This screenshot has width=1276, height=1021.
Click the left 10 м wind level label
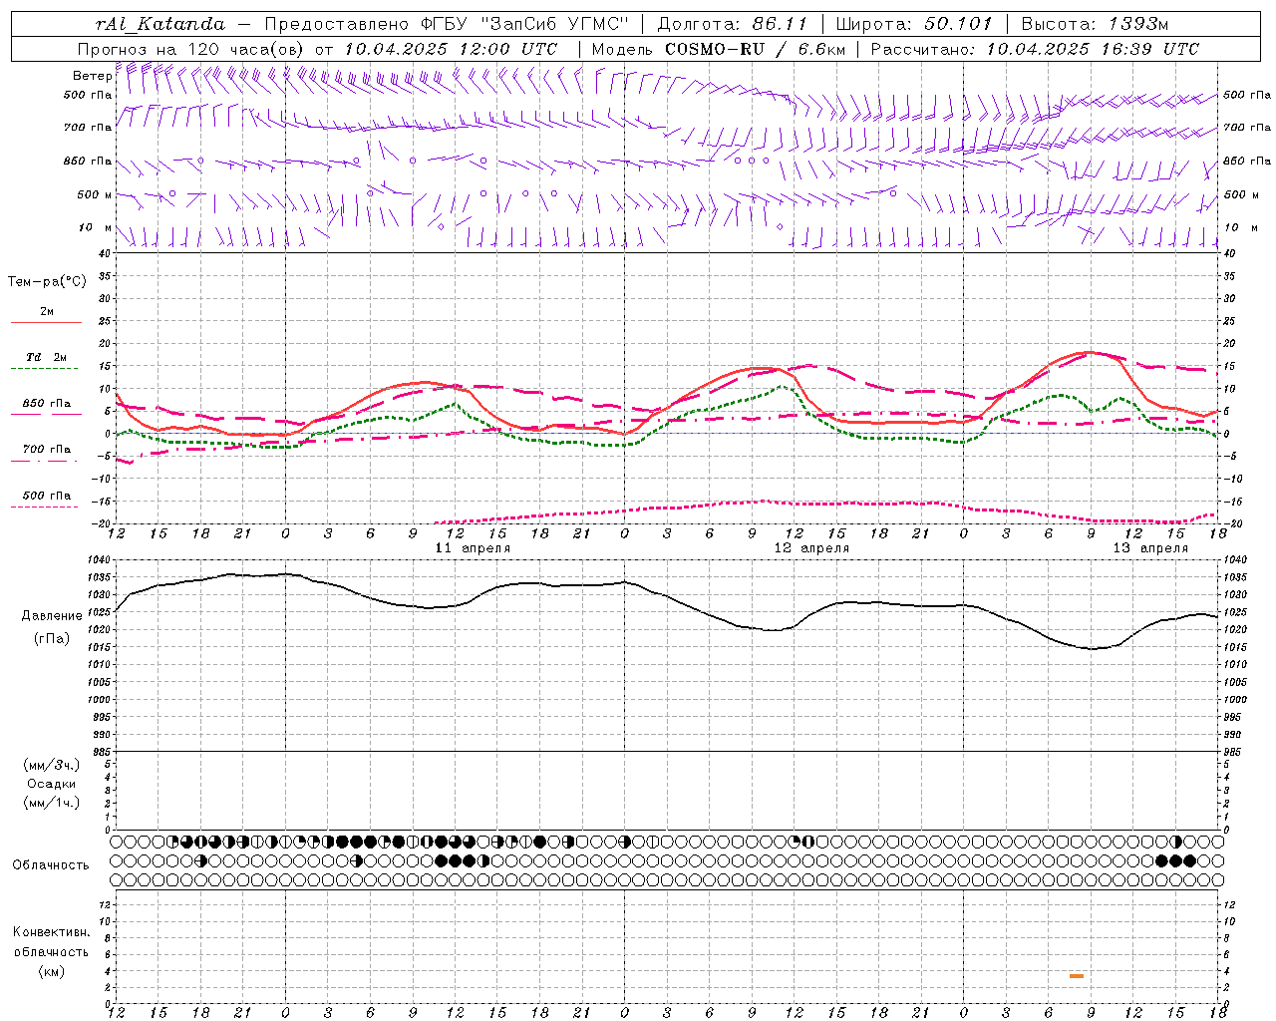tap(96, 227)
